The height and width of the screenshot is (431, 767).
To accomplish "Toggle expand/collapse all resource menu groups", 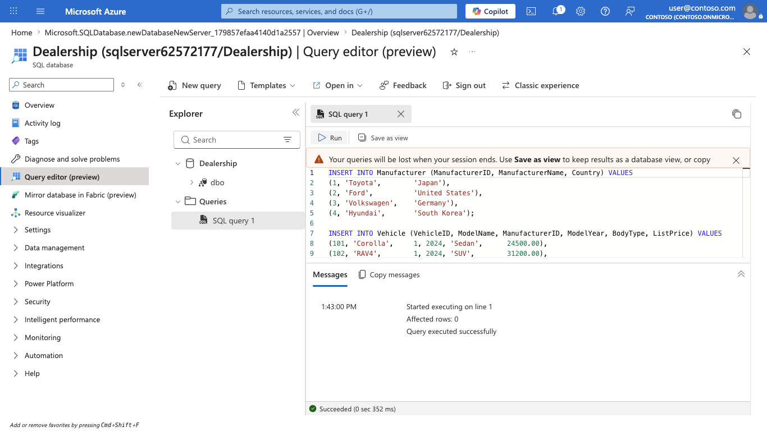I will click(123, 85).
